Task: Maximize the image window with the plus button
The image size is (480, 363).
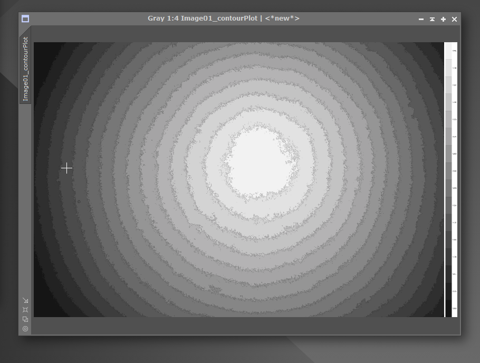Action: [x=443, y=19]
